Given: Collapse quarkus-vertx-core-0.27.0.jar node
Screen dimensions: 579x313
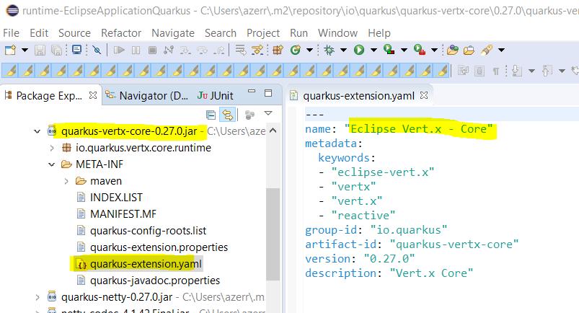Looking at the screenshot, I should (x=37, y=131).
